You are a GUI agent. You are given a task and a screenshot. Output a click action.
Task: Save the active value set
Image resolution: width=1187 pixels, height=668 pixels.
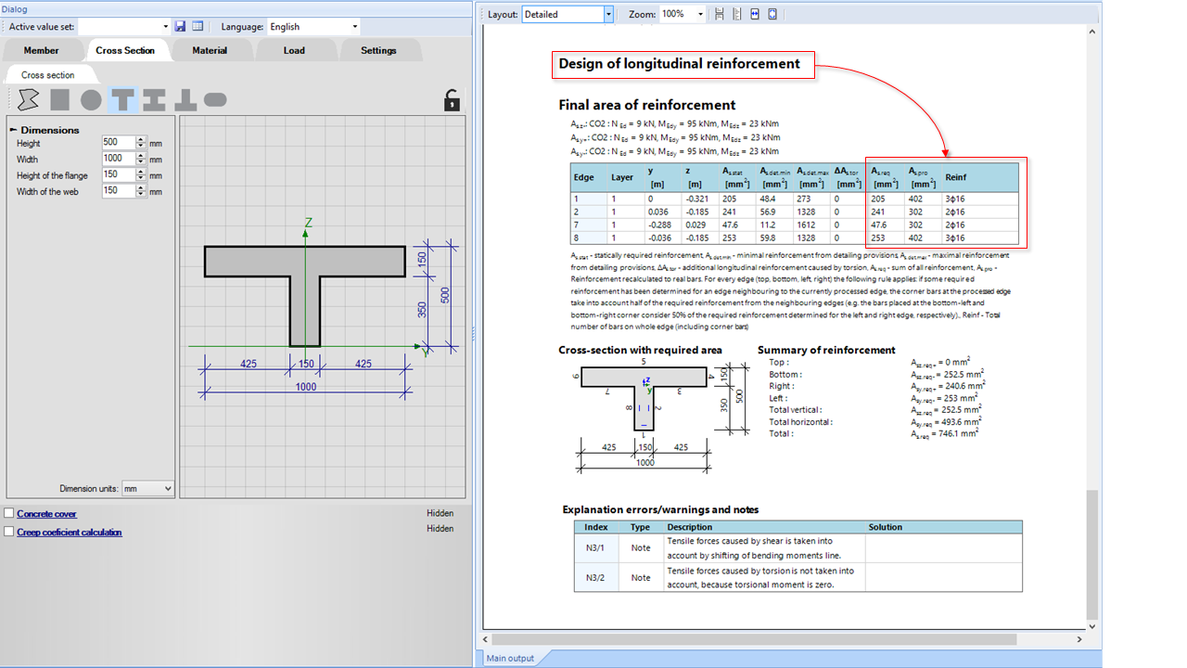[181, 27]
